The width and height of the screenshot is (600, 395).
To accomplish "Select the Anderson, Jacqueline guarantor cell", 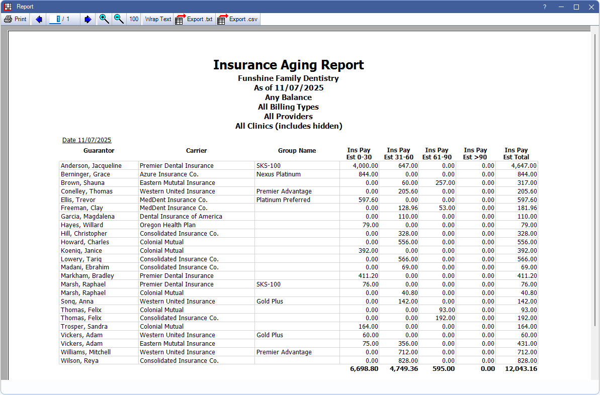I will (91, 166).
